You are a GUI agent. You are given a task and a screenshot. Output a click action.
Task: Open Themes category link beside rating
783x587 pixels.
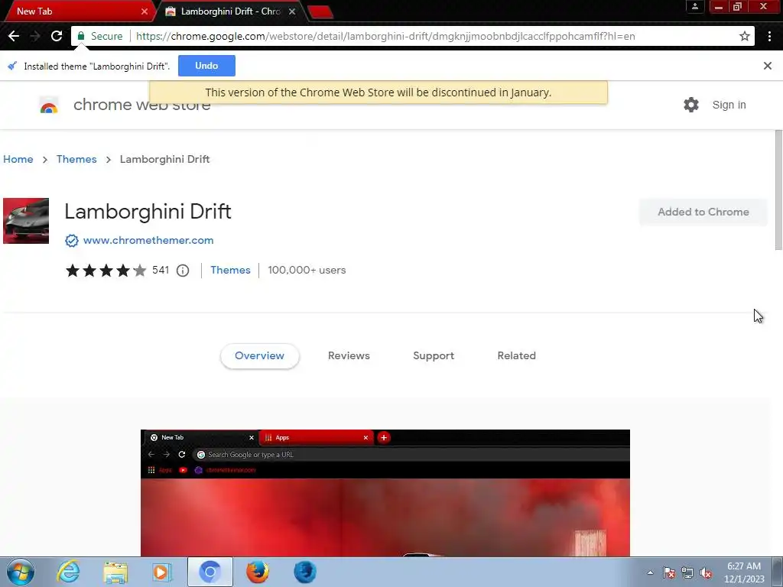click(230, 270)
